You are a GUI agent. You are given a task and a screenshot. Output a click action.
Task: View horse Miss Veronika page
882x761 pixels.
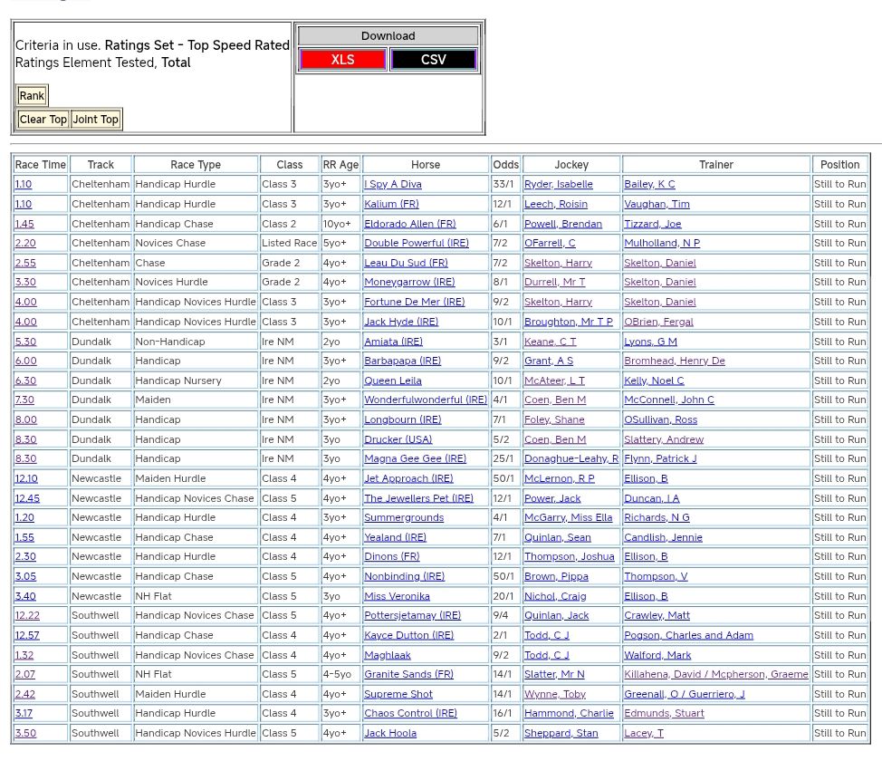click(x=397, y=596)
